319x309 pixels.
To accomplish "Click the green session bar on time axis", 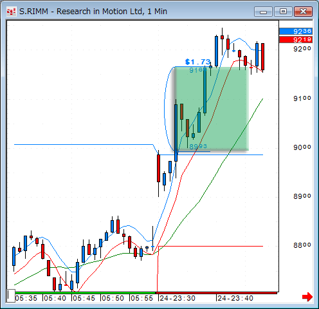I will tap(85, 293).
